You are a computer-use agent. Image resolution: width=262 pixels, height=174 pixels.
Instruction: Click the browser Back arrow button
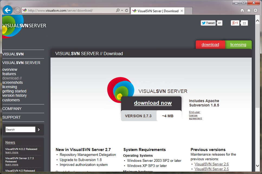(8, 10)
